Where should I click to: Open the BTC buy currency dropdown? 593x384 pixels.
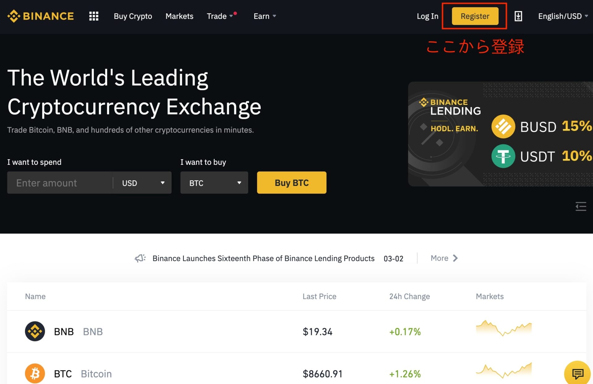[214, 183]
